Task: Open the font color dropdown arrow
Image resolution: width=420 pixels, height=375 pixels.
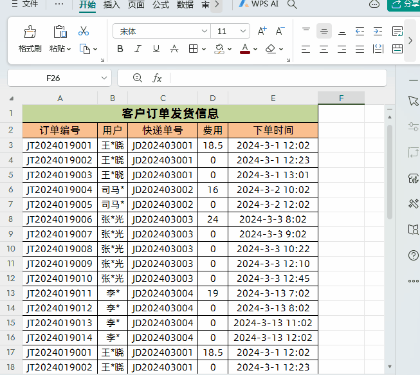Action: pyautogui.click(x=255, y=50)
